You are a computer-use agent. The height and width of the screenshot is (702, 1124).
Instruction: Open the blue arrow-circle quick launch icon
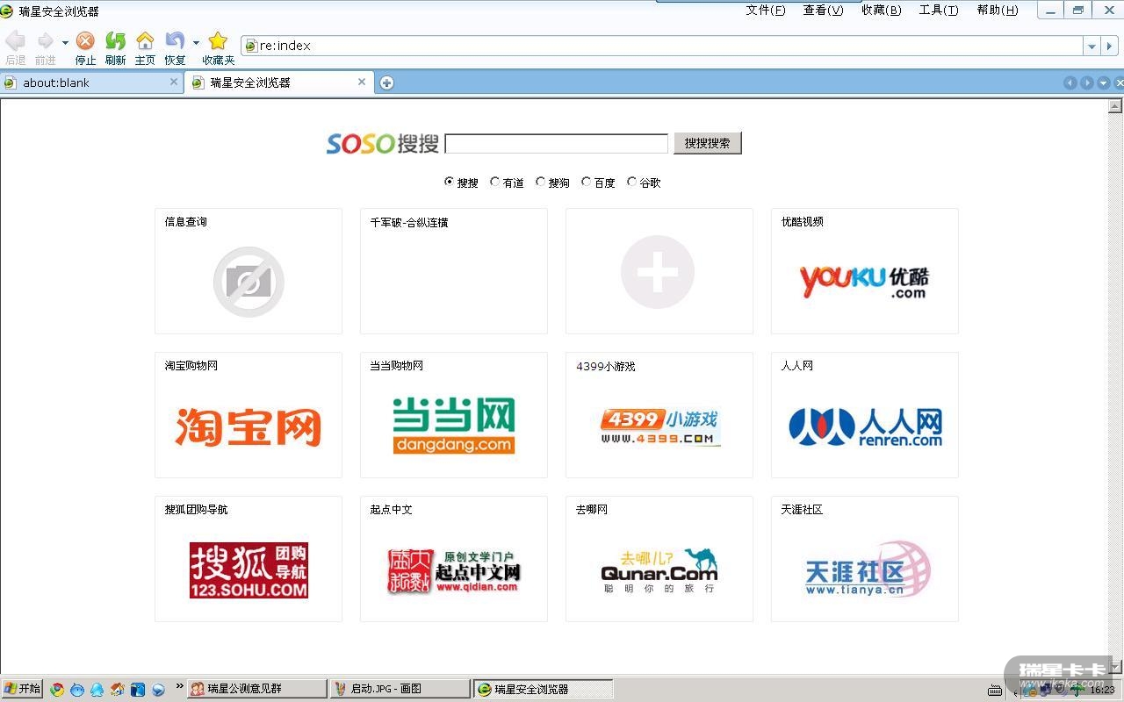[x=158, y=690]
